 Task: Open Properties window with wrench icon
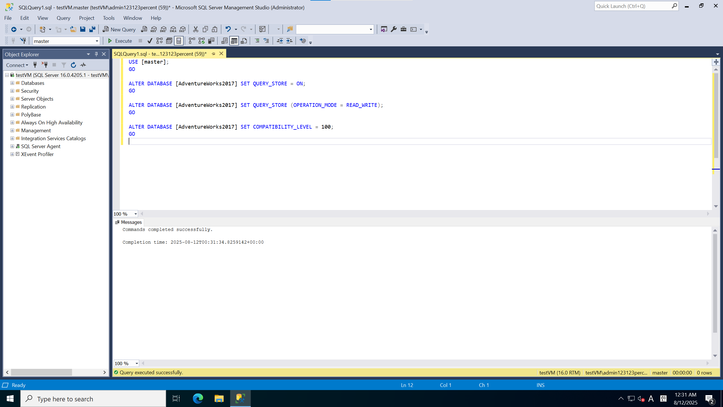[x=394, y=29]
